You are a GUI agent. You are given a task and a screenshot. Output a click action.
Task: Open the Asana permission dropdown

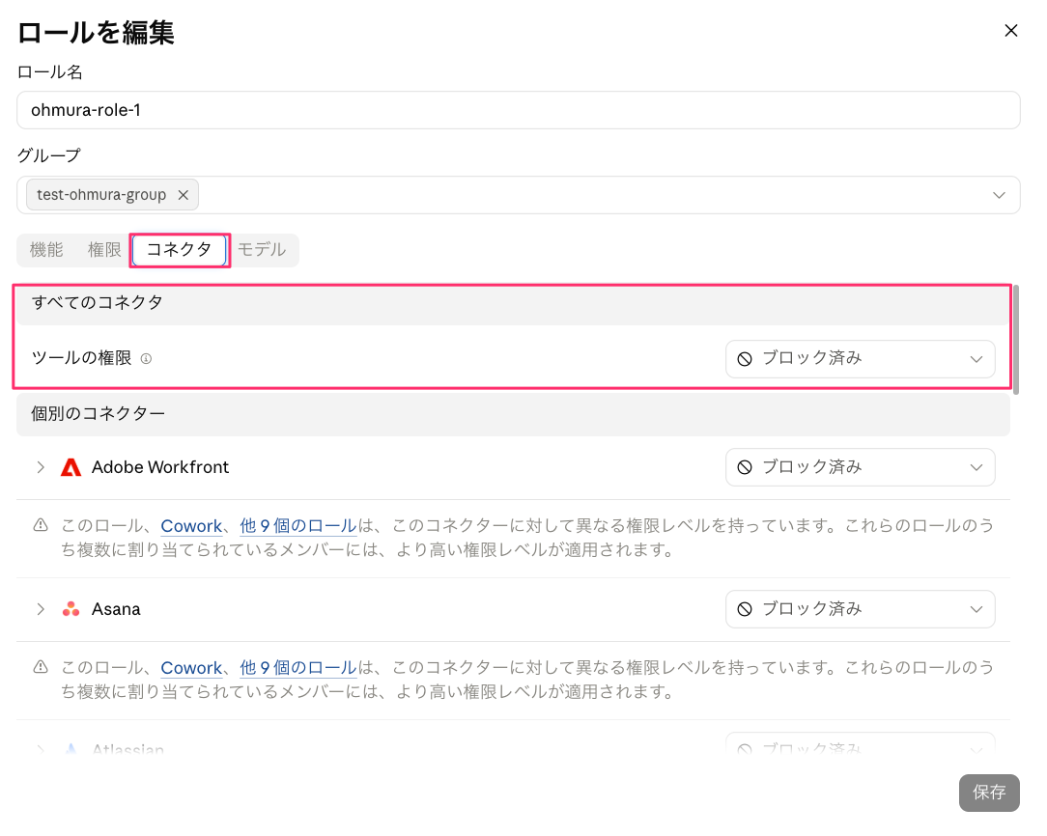point(860,609)
